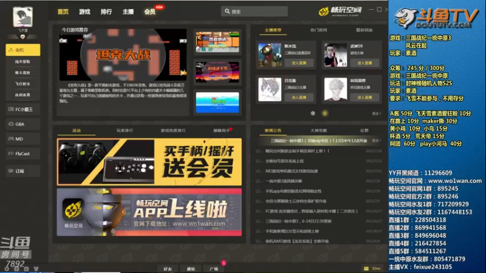486x273 pixels.
Task: Open the 断水流 streamer avatar
Action: [x=270, y=55]
